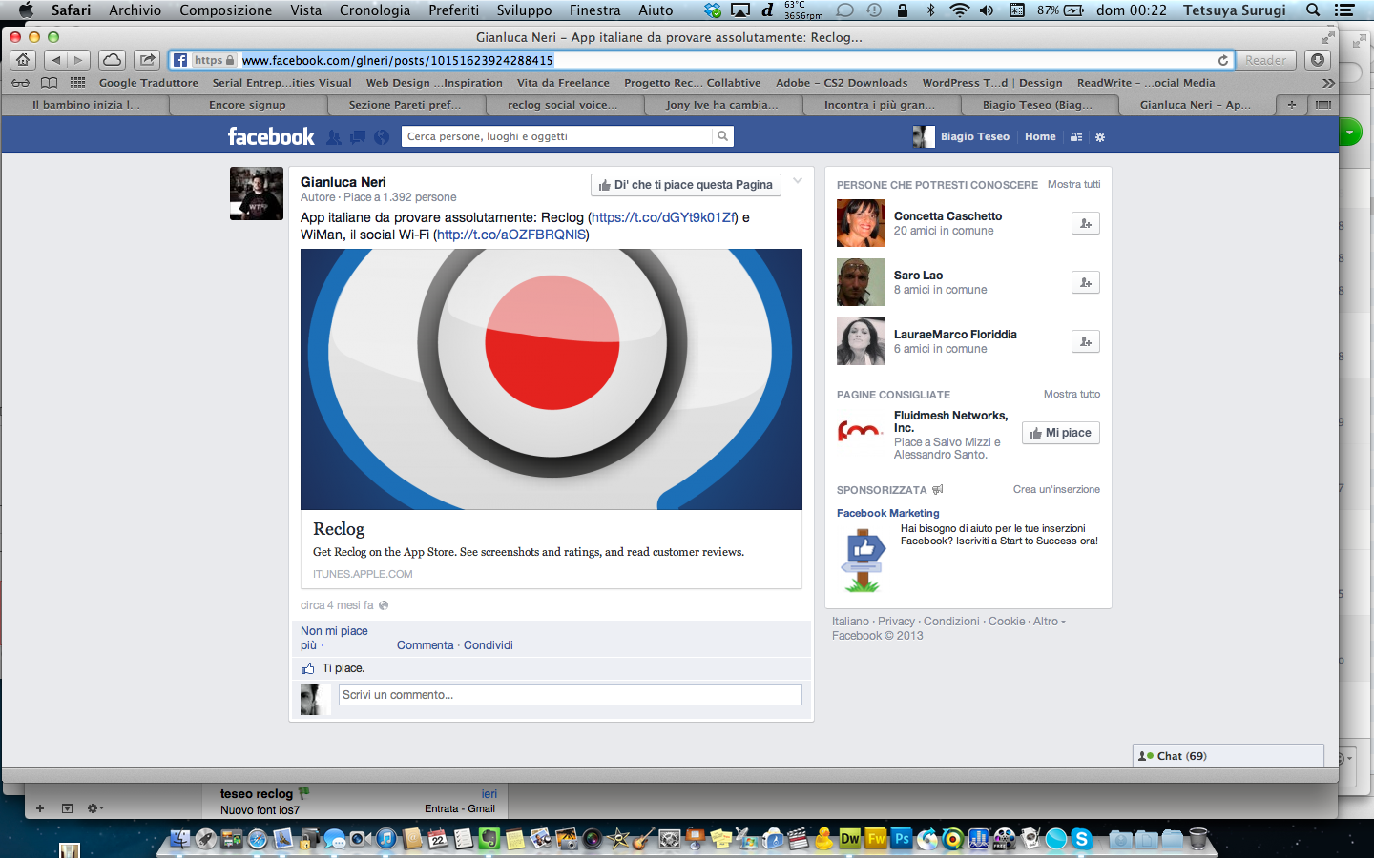Open privacy shortcuts lock icon in Facebook bar
The image size is (1374, 858).
click(1076, 137)
